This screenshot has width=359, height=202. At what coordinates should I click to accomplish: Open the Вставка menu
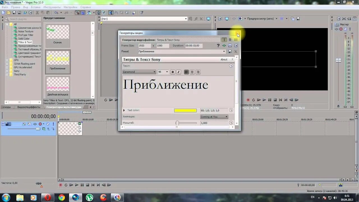point(36,7)
